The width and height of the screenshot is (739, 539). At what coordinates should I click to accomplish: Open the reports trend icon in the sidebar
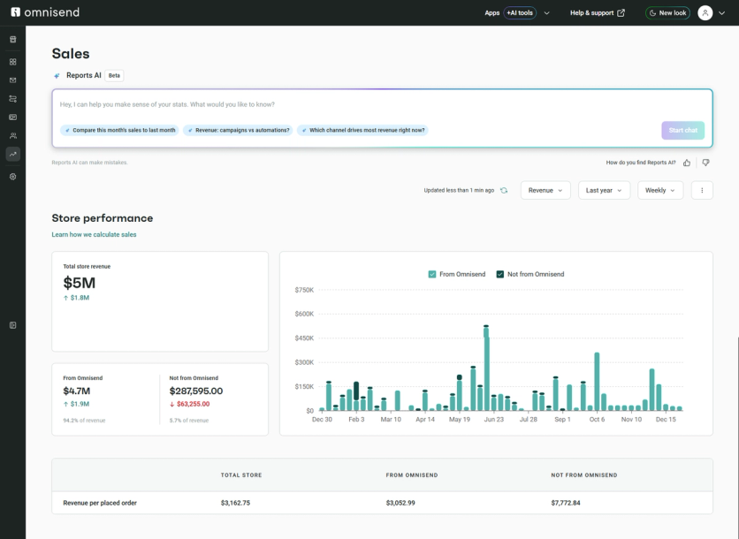[x=12, y=154]
